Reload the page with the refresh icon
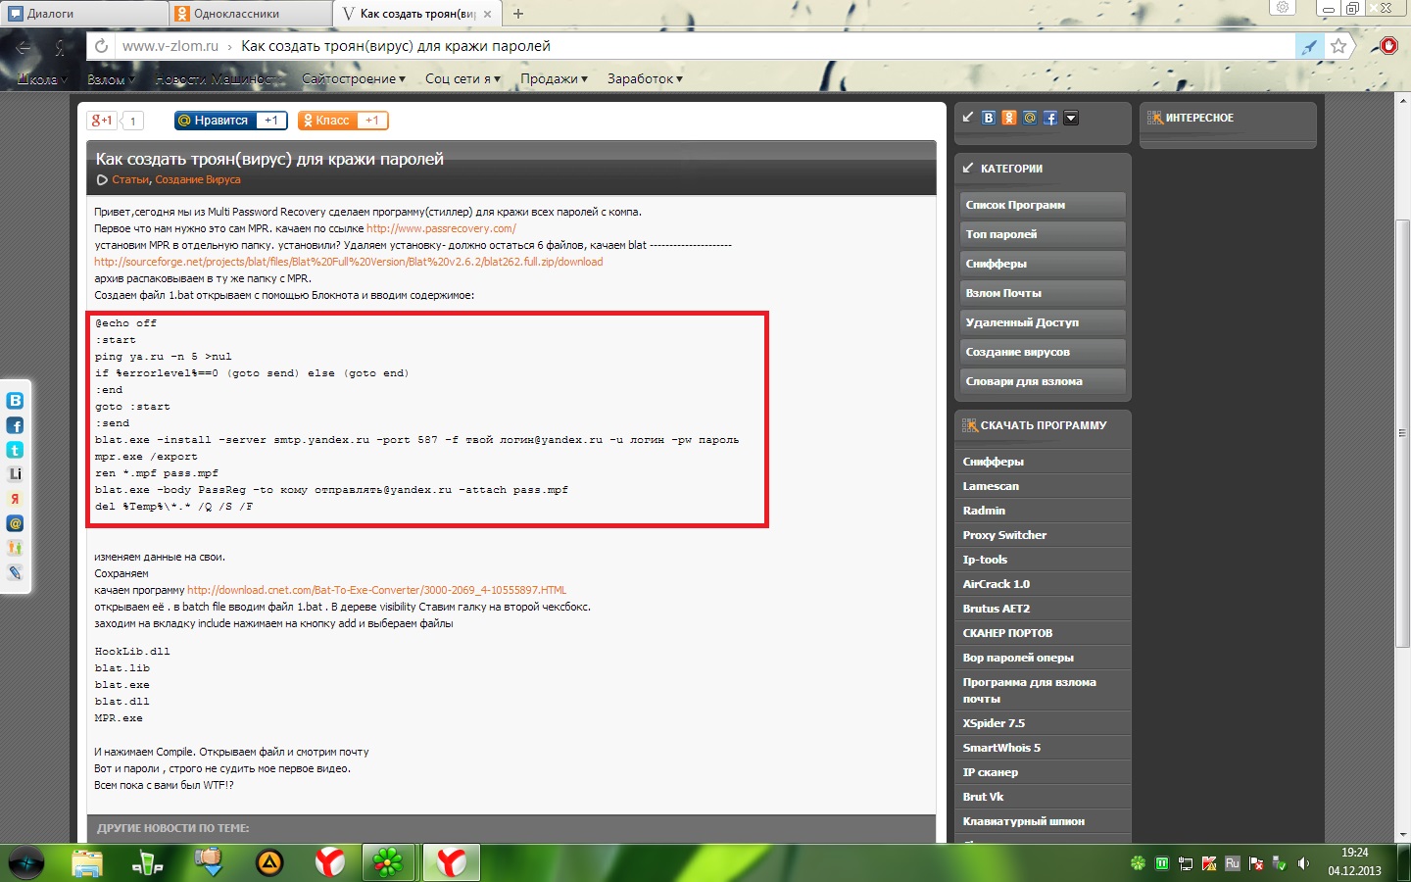 click(101, 46)
